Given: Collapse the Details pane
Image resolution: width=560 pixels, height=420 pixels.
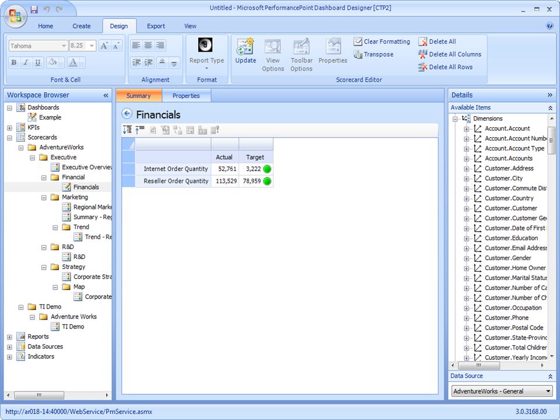Looking at the screenshot, I should (x=549, y=95).
